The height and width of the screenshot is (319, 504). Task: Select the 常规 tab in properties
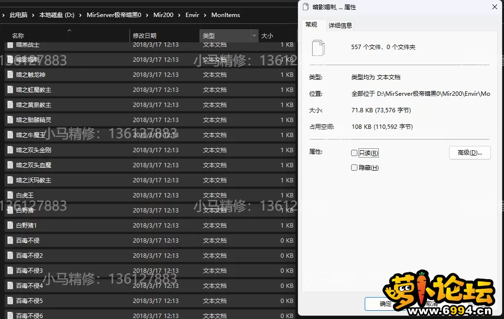311,25
